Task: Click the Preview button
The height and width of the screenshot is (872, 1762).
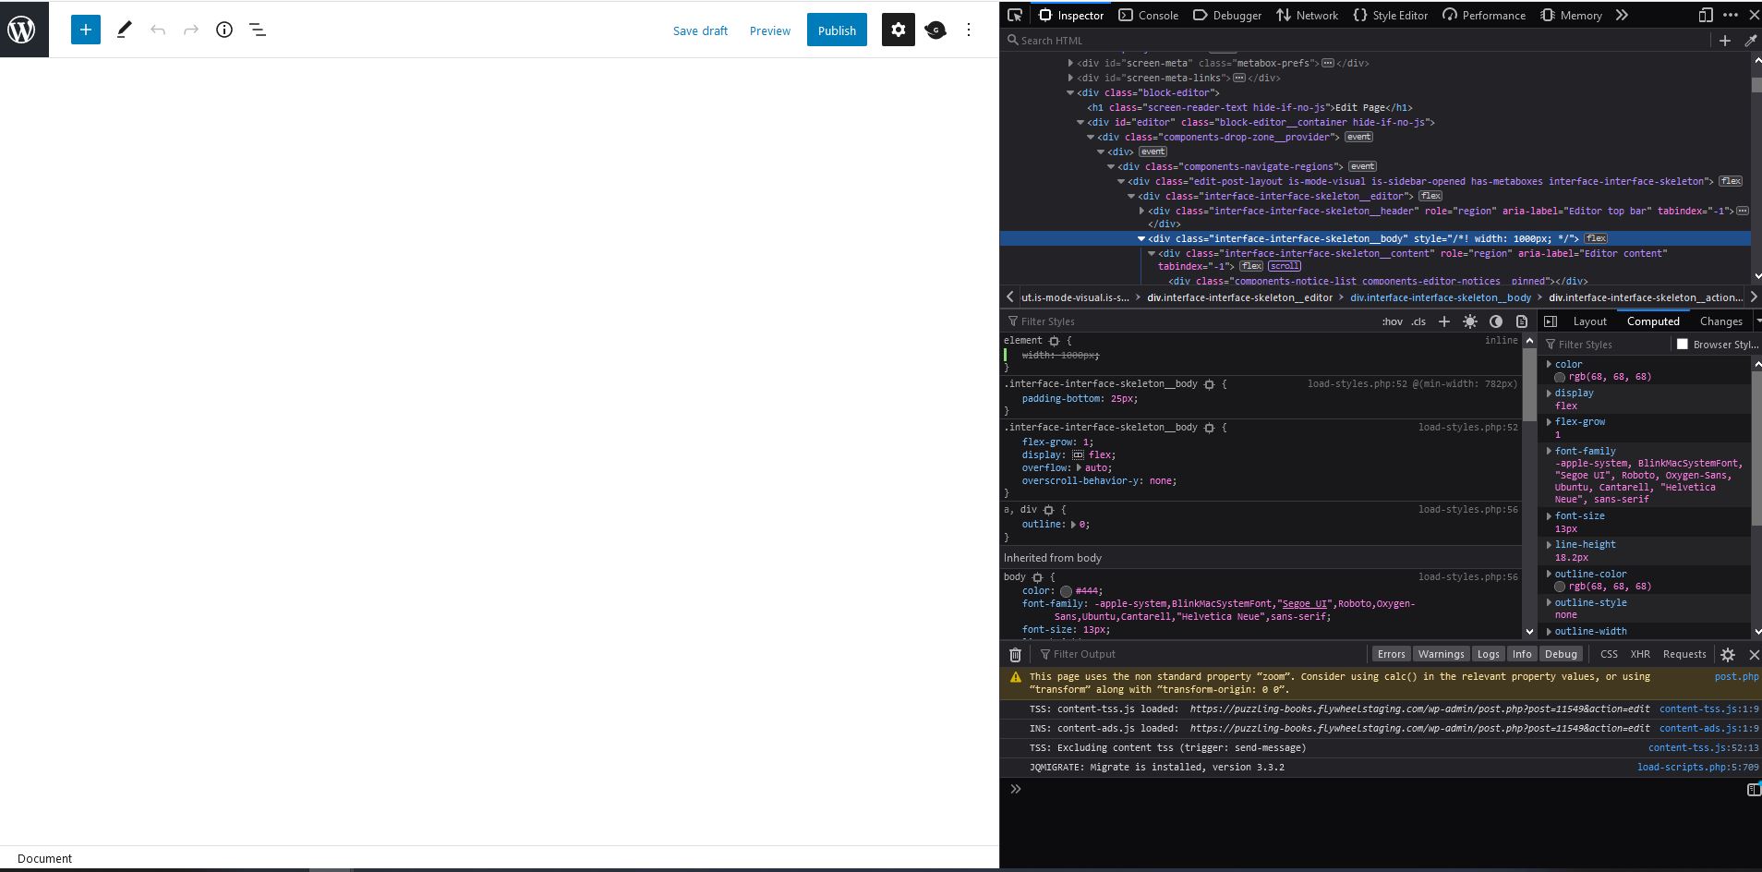Action: (770, 30)
